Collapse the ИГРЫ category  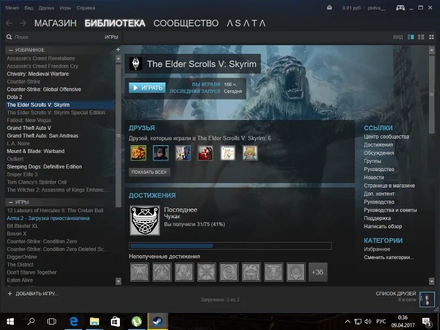pos(10,202)
